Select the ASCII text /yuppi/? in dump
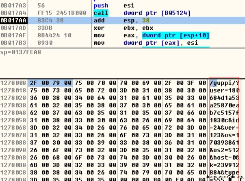The width and height of the screenshot is (245, 181). point(223,83)
